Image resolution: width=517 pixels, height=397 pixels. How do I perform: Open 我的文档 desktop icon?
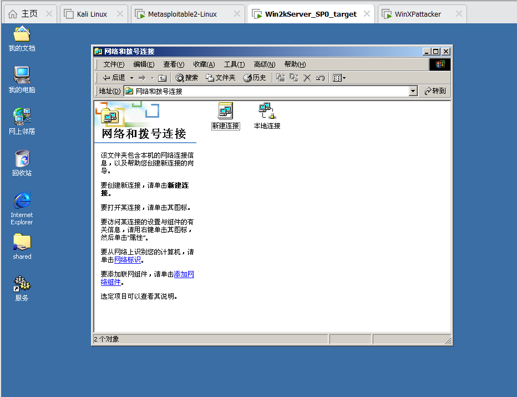point(22,39)
